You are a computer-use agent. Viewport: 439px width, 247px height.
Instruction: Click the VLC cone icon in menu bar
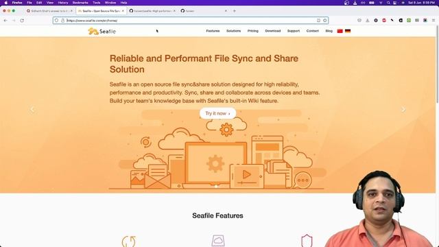point(355,3)
